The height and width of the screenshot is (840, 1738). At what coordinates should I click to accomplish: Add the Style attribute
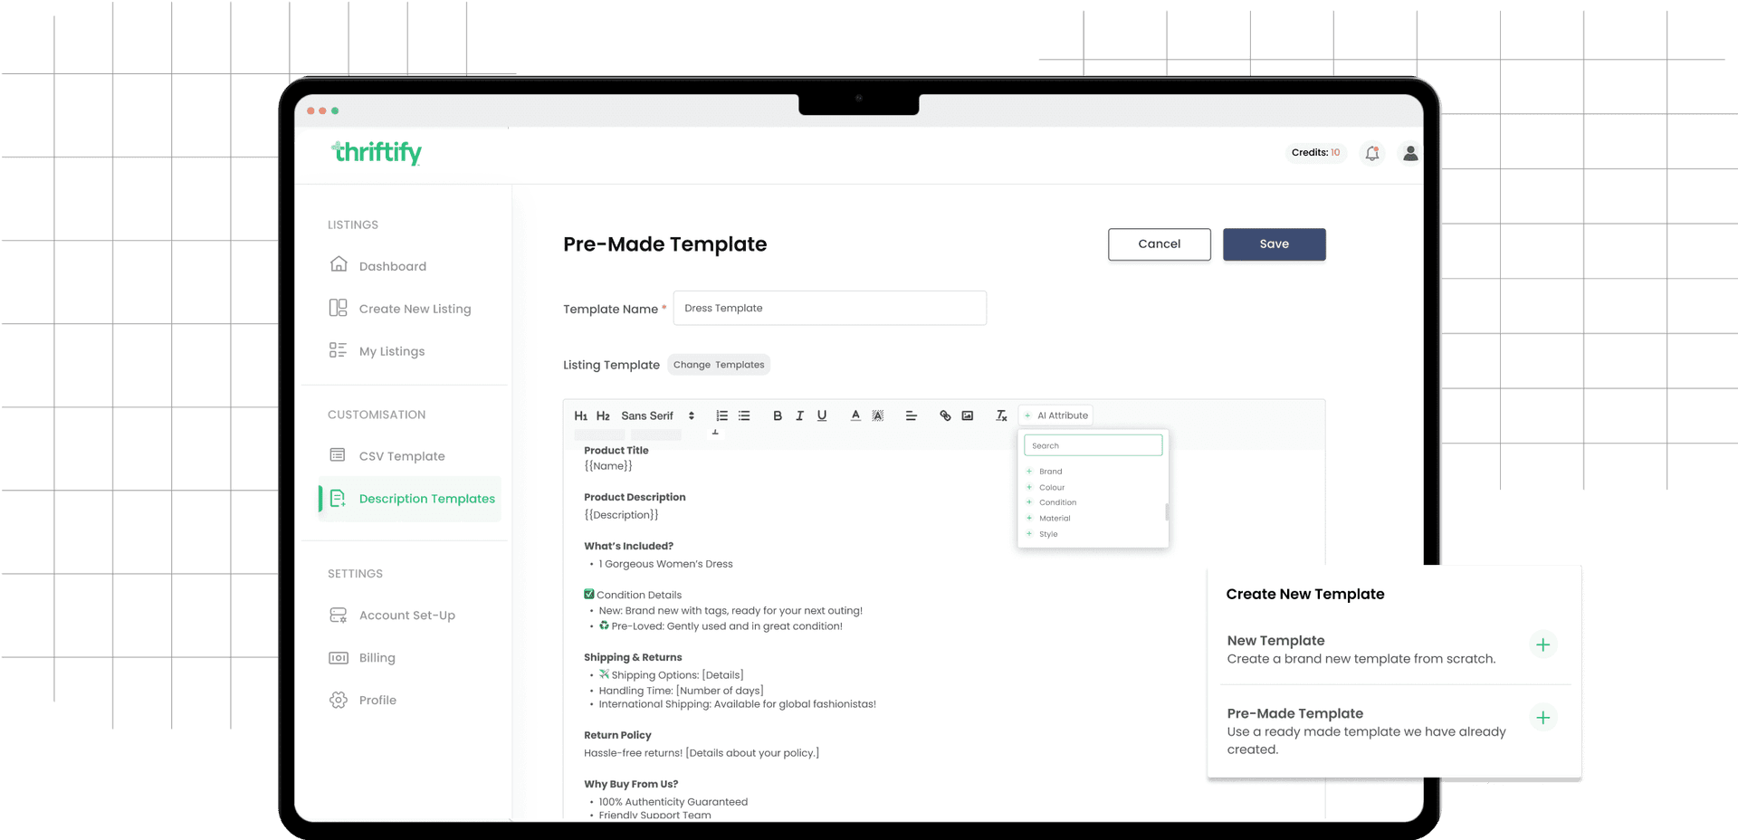[1042, 534]
